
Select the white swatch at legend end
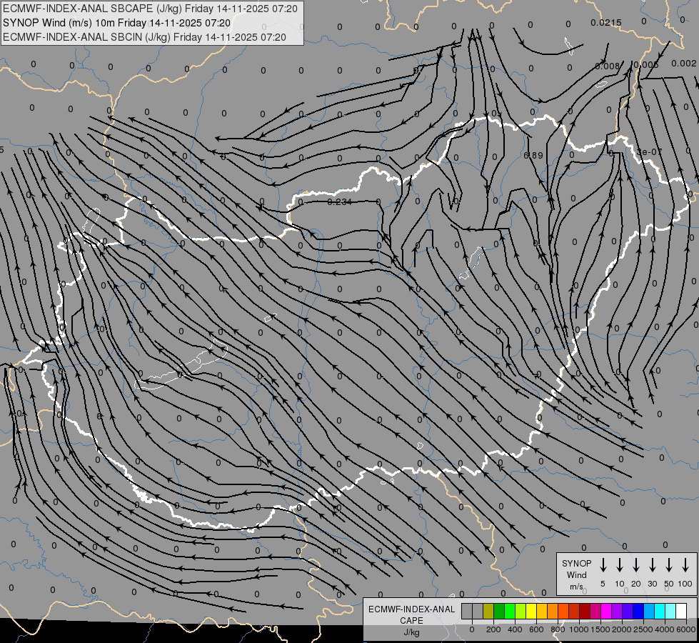680,611
